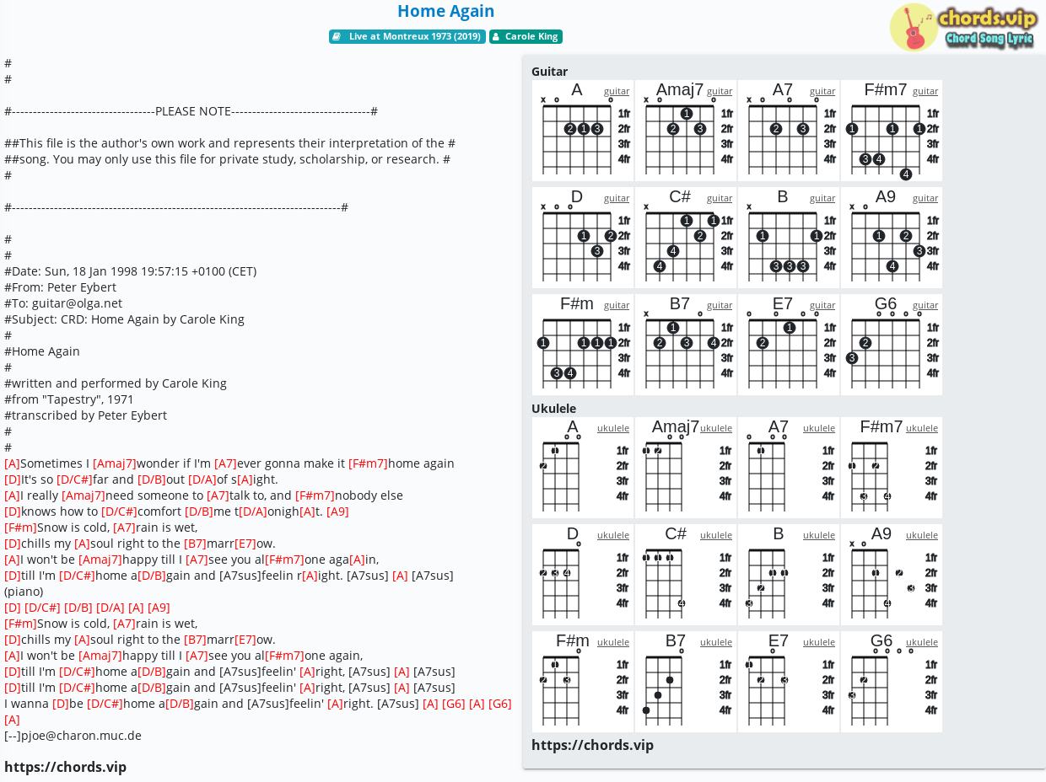Follow the ukulele link for B7
The height and width of the screenshot is (782, 1046).
[716, 642]
